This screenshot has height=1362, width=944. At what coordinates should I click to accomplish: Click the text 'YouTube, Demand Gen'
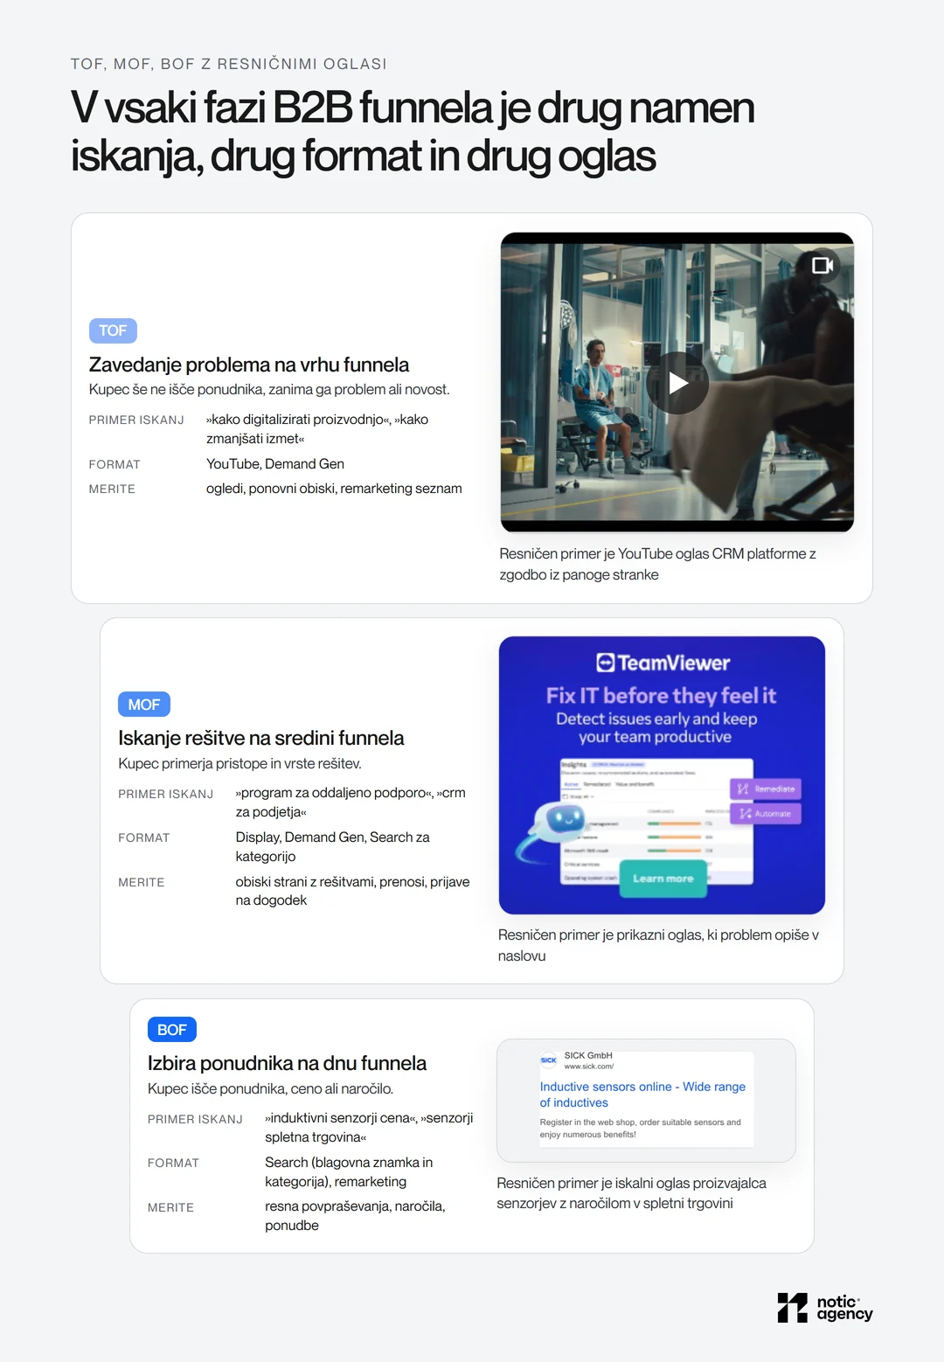point(275,464)
